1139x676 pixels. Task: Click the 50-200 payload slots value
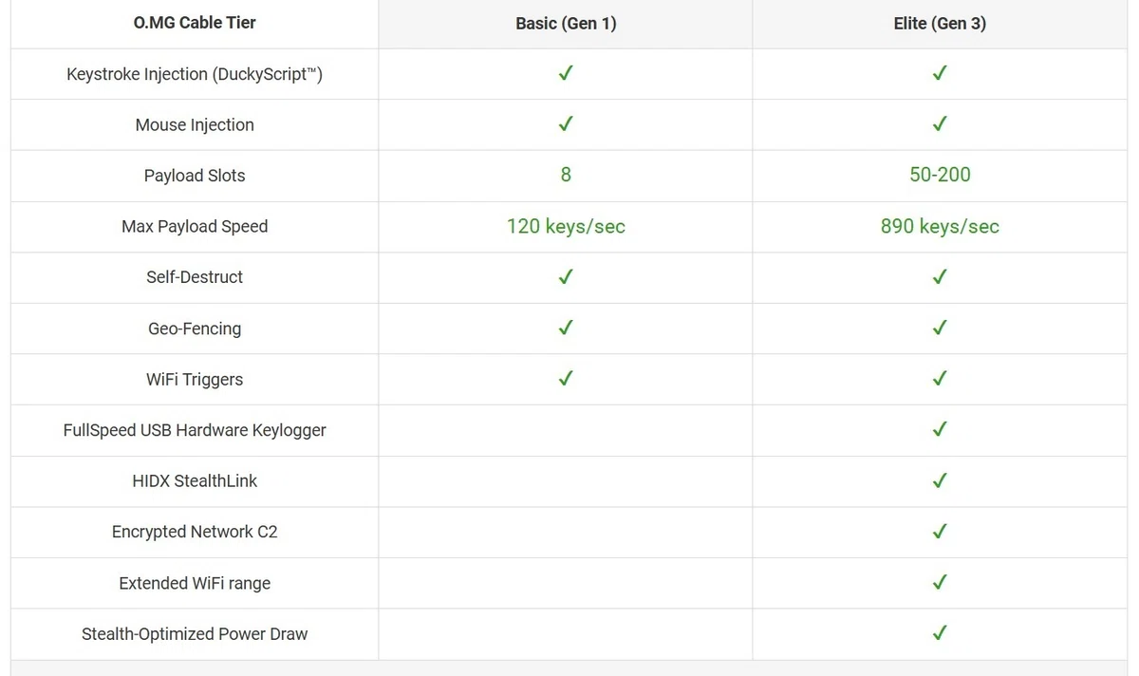[x=940, y=175]
